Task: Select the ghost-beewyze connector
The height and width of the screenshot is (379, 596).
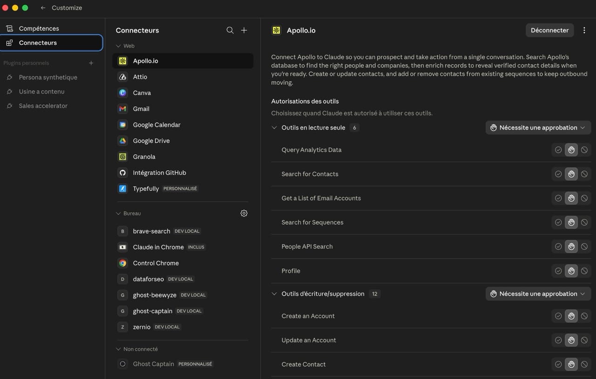Action: pos(183,295)
